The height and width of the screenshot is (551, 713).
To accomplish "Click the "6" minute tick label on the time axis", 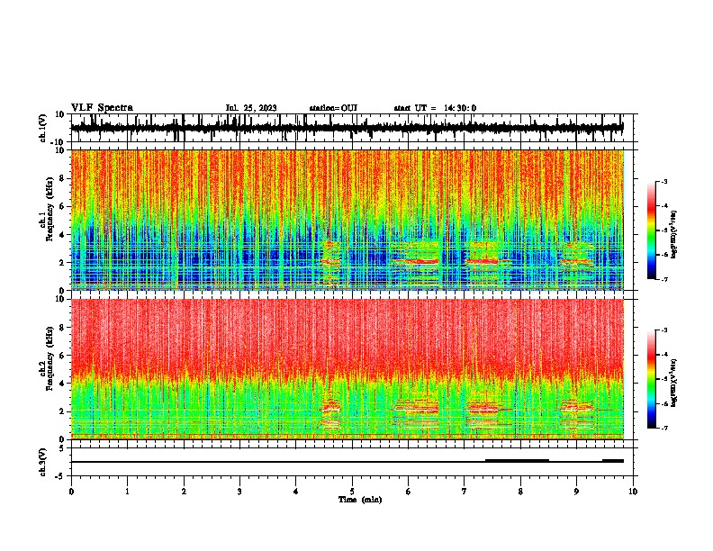I will tap(408, 492).
